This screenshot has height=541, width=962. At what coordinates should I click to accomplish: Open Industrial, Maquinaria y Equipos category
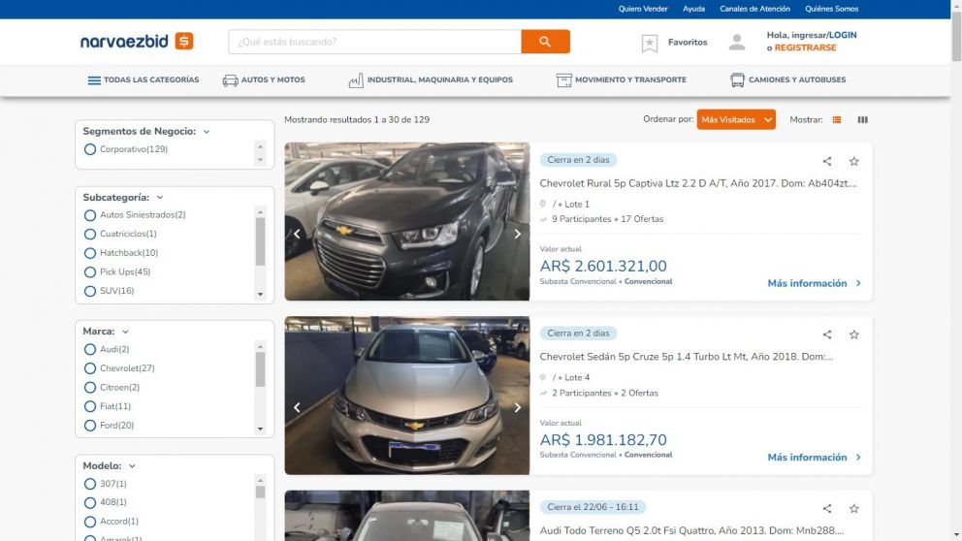click(431, 80)
